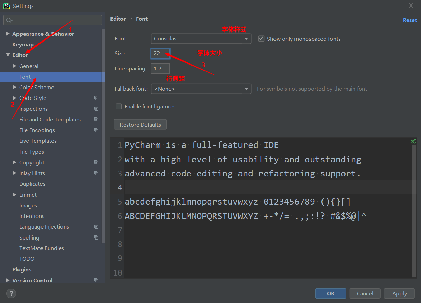Click project-level icon beside Inspections
The height and width of the screenshot is (303, 421).
click(x=96, y=109)
